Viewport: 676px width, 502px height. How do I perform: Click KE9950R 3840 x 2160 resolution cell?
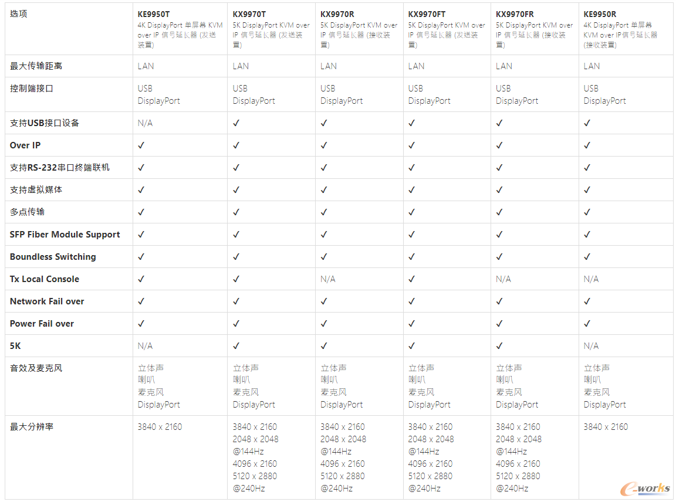click(x=606, y=426)
